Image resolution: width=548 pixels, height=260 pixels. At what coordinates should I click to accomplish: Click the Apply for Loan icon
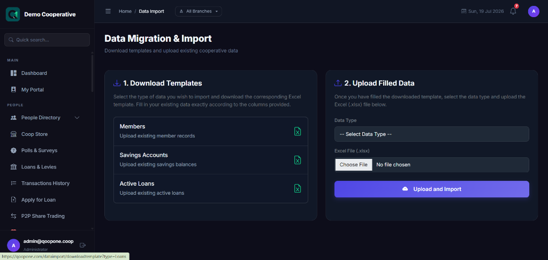tap(13, 200)
